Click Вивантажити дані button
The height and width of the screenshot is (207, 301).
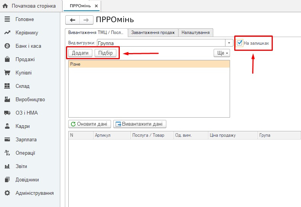pos(140,124)
